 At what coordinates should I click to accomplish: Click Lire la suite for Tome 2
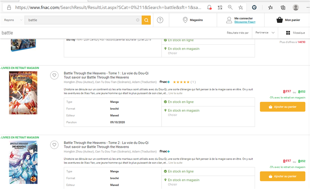tap(175, 163)
